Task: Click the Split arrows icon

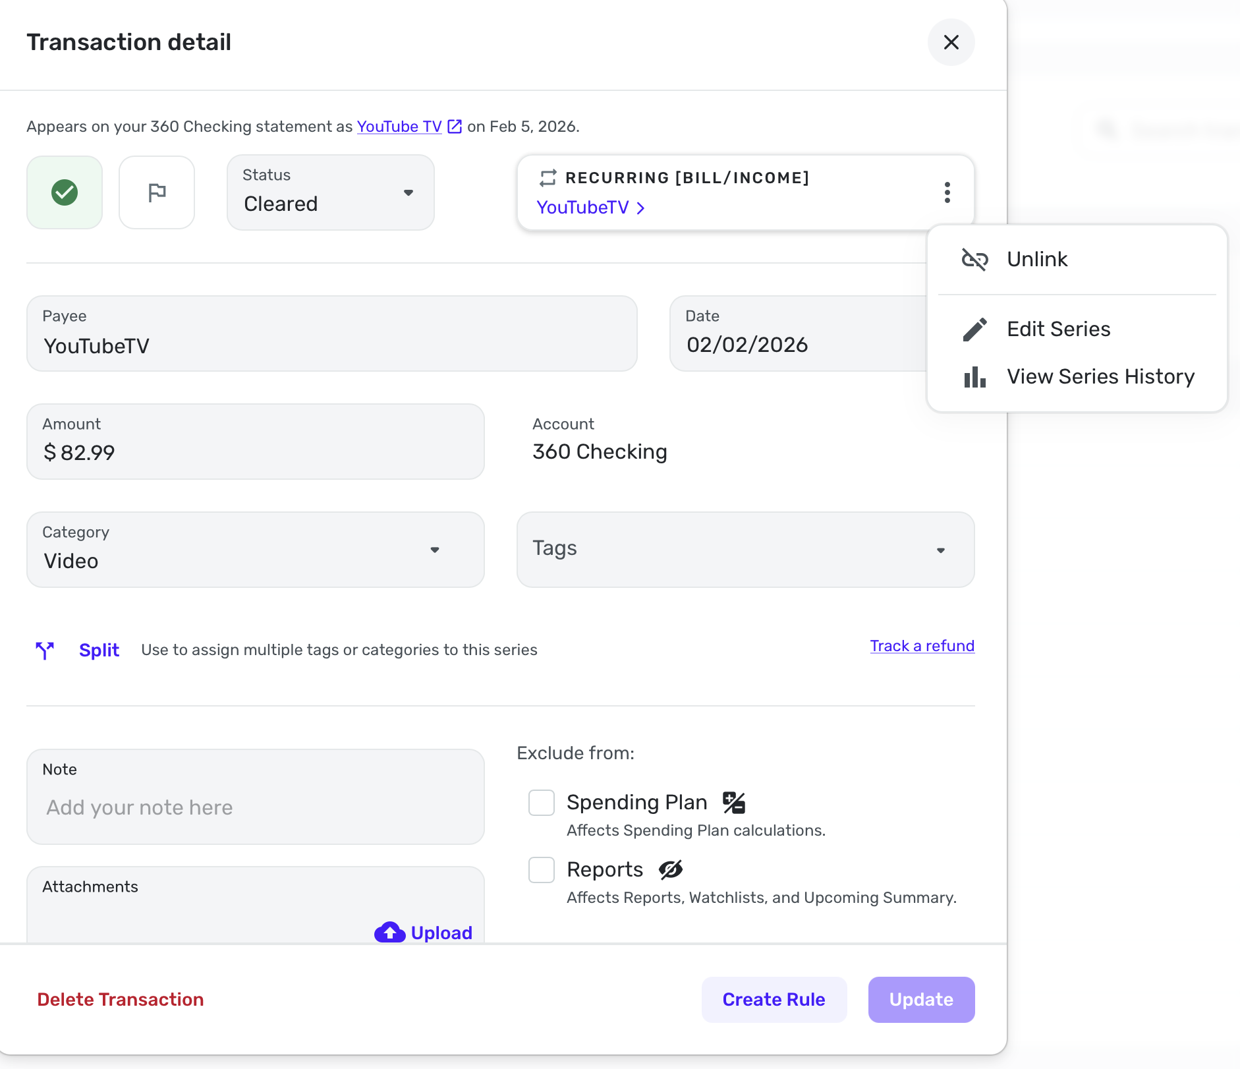Action: 45,650
